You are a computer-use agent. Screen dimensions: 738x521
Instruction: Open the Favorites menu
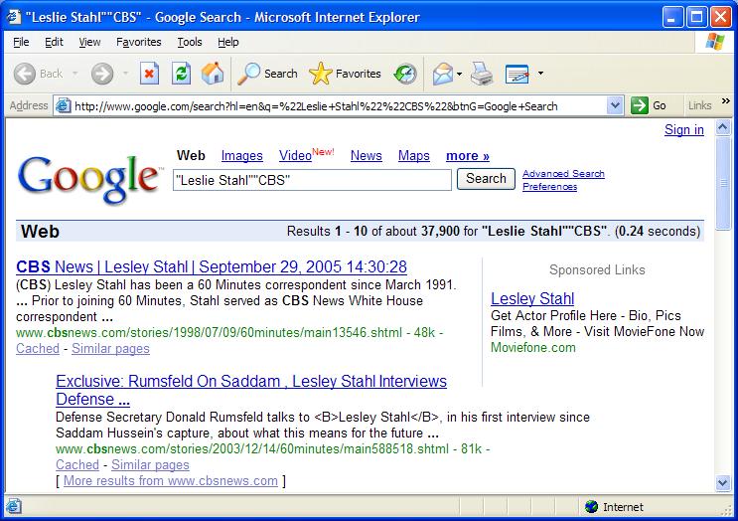(x=138, y=42)
